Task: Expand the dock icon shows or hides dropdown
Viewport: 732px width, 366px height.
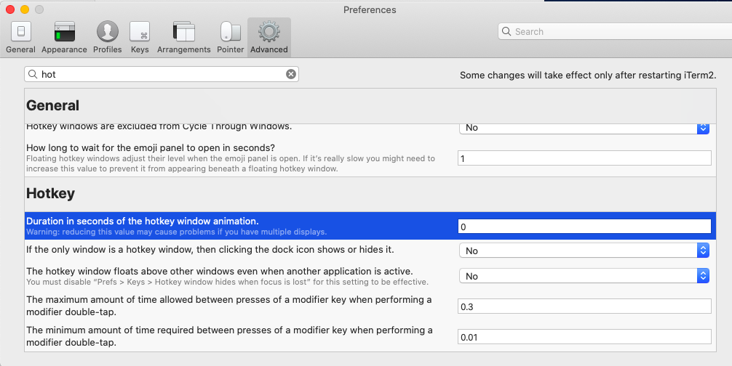Action: (x=584, y=251)
